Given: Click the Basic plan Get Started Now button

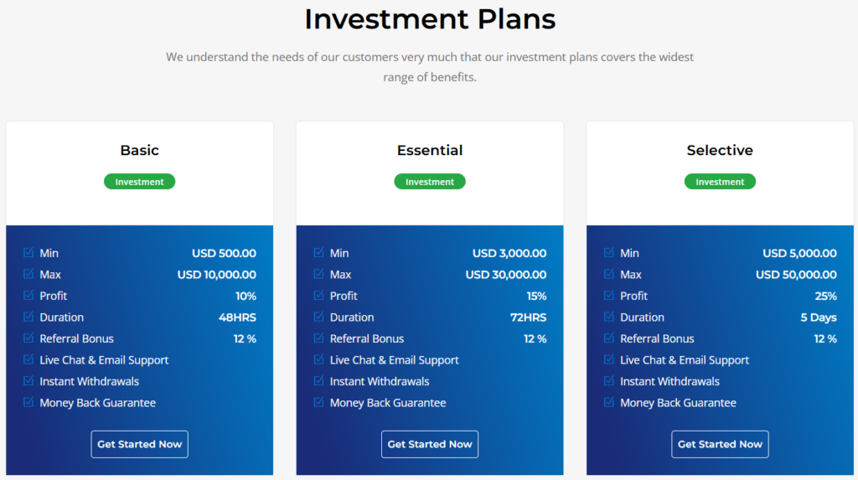Looking at the screenshot, I should (139, 444).
